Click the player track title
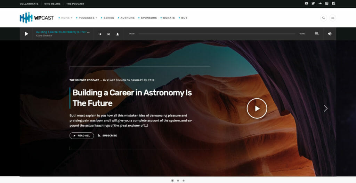356x183 pixels. [63, 32]
